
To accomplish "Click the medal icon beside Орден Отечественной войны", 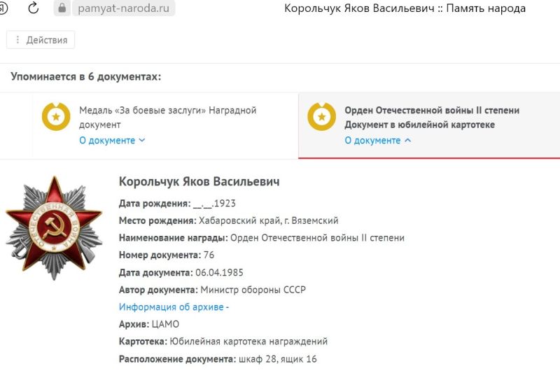I will click(x=321, y=117).
